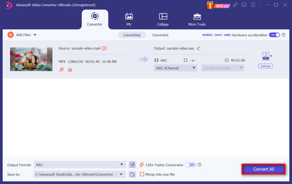Enable 120x Faster Conversion switch

190,165
